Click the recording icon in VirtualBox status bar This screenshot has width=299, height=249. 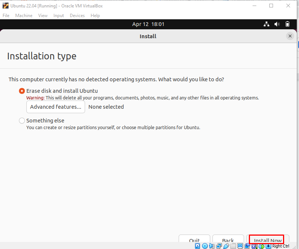(247, 246)
